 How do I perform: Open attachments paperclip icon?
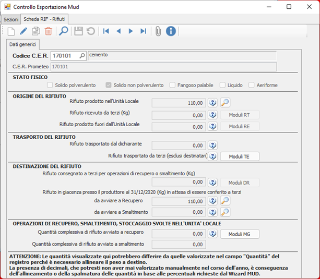pos(158,31)
